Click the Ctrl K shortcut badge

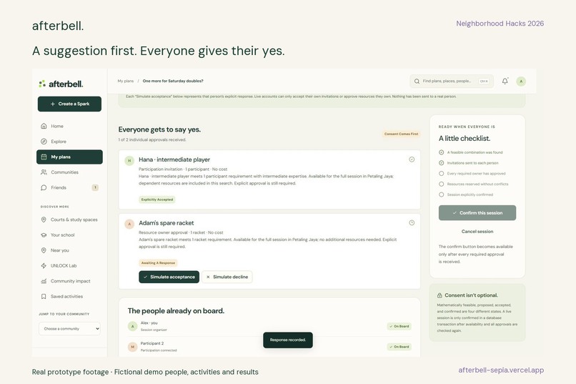(x=484, y=82)
